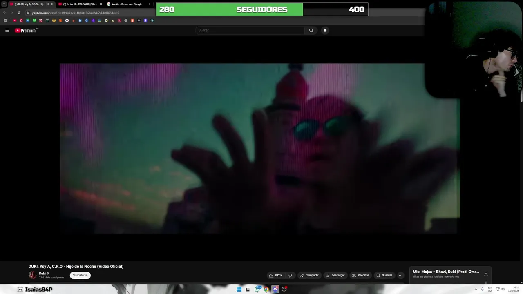The width and height of the screenshot is (523, 294).
Task: View site information icon in address bar
Action: coord(28,13)
